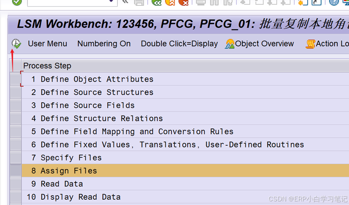Open Object Overview
This screenshot has height=205, width=349.
259,44
